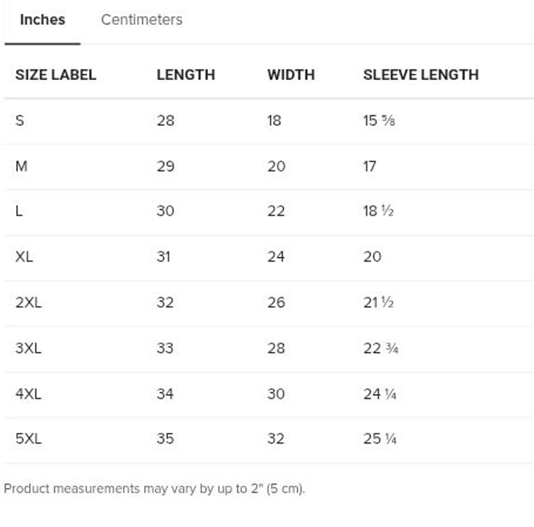This screenshot has width=534, height=527.
Task: Click the sleeve length value 22 ¾
Action: 380,348
